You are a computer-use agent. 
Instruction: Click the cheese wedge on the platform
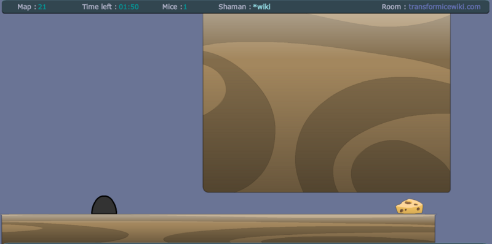point(409,207)
